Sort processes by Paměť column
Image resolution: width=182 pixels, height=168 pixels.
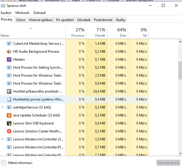pyautogui.click(x=100, y=33)
